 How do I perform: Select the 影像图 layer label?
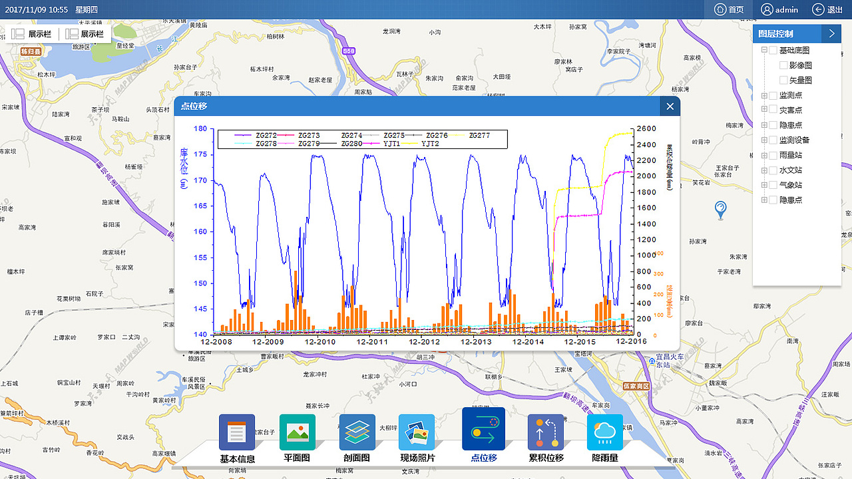point(801,65)
